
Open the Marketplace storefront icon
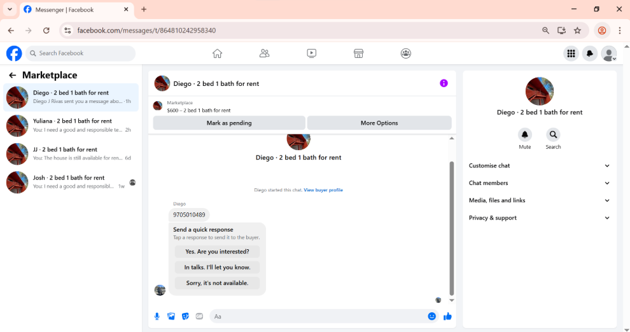(x=358, y=53)
